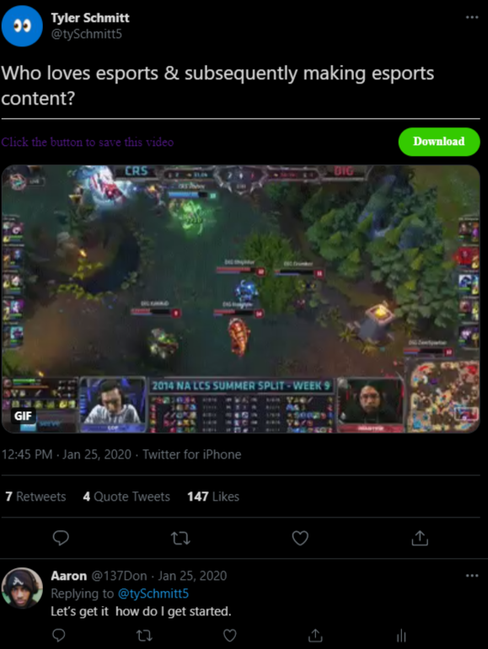The image size is (488, 649).
Task: Open more options on Aaron's reply
Action: point(472,576)
